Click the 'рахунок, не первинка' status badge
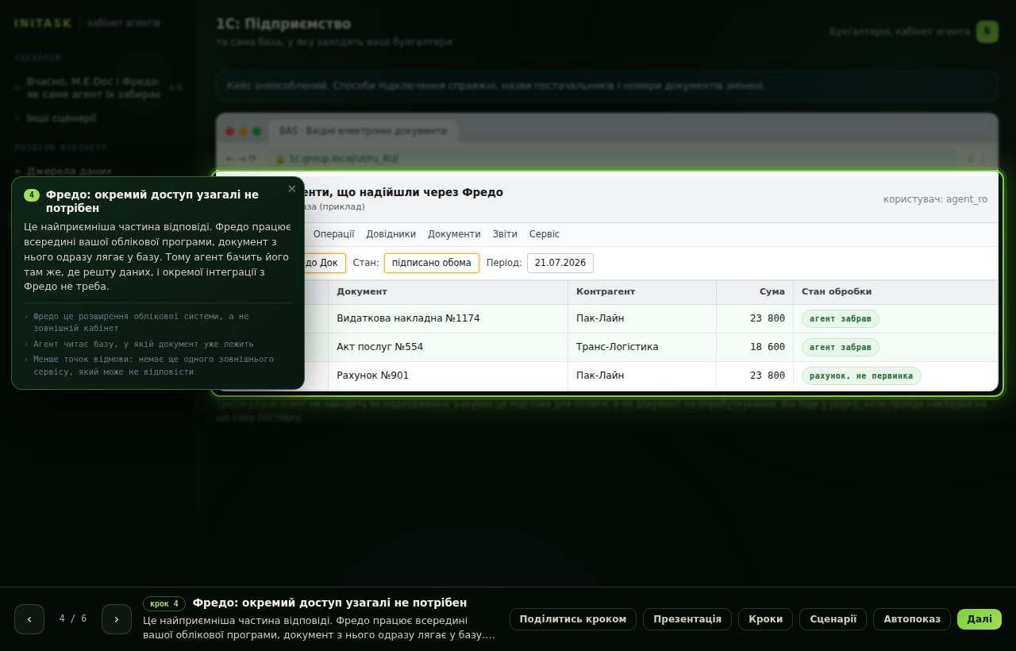This screenshot has height=651, width=1016. click(861, 376)
